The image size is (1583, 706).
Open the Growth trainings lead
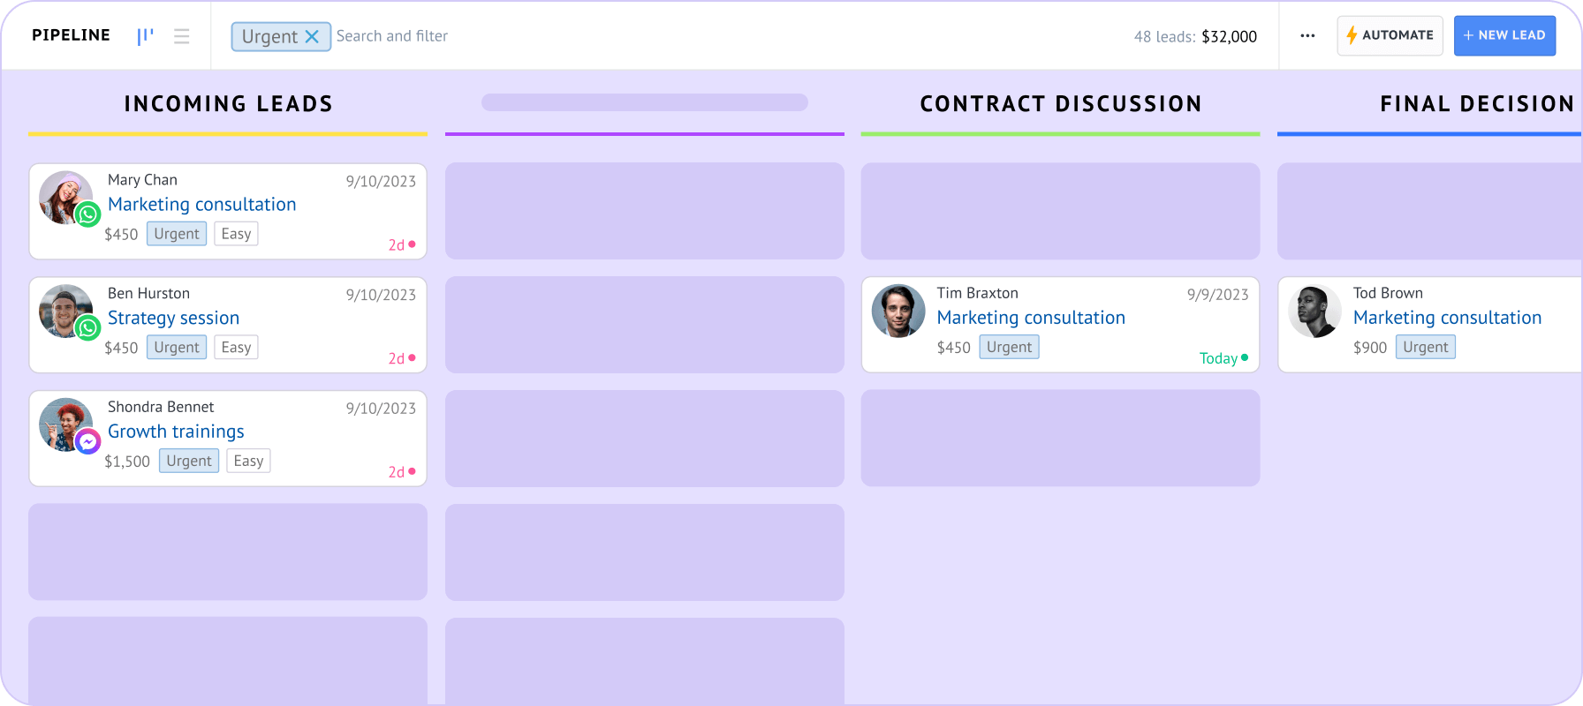(x=176, y=432)
